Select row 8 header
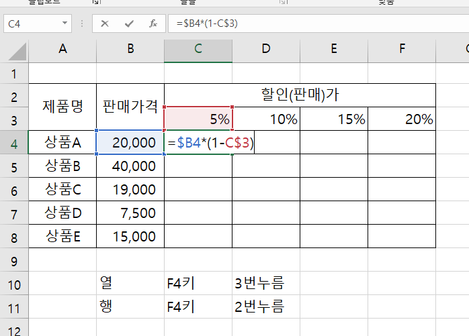This screenshot has width=469, height=336. click(14, 237)
